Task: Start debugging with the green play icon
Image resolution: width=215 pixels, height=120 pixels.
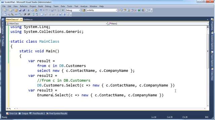Action: (63, 10)
